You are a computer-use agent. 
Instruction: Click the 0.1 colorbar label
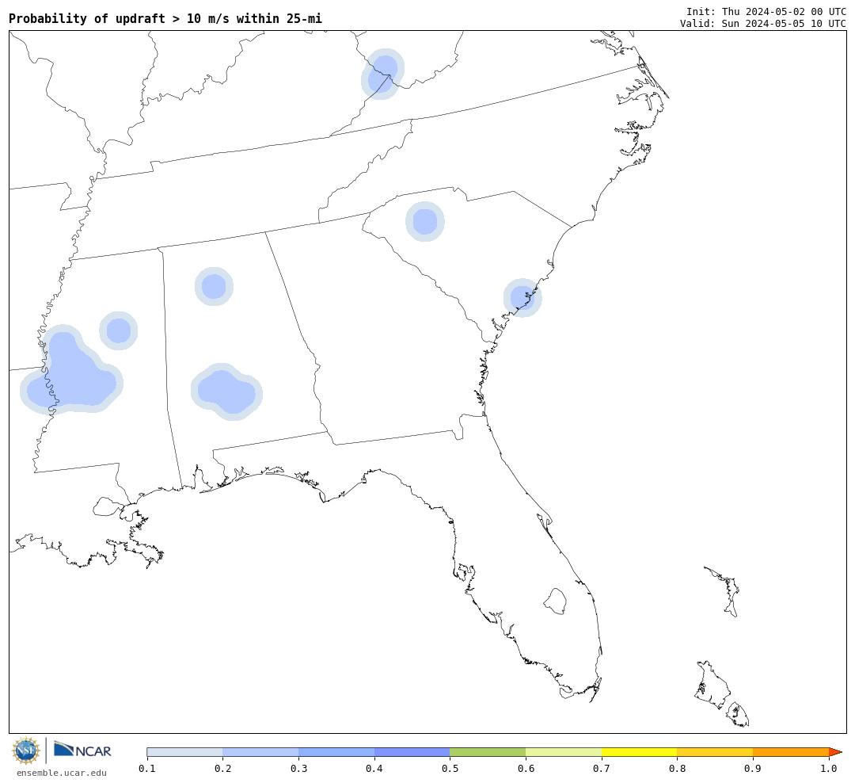click(146, 769)
